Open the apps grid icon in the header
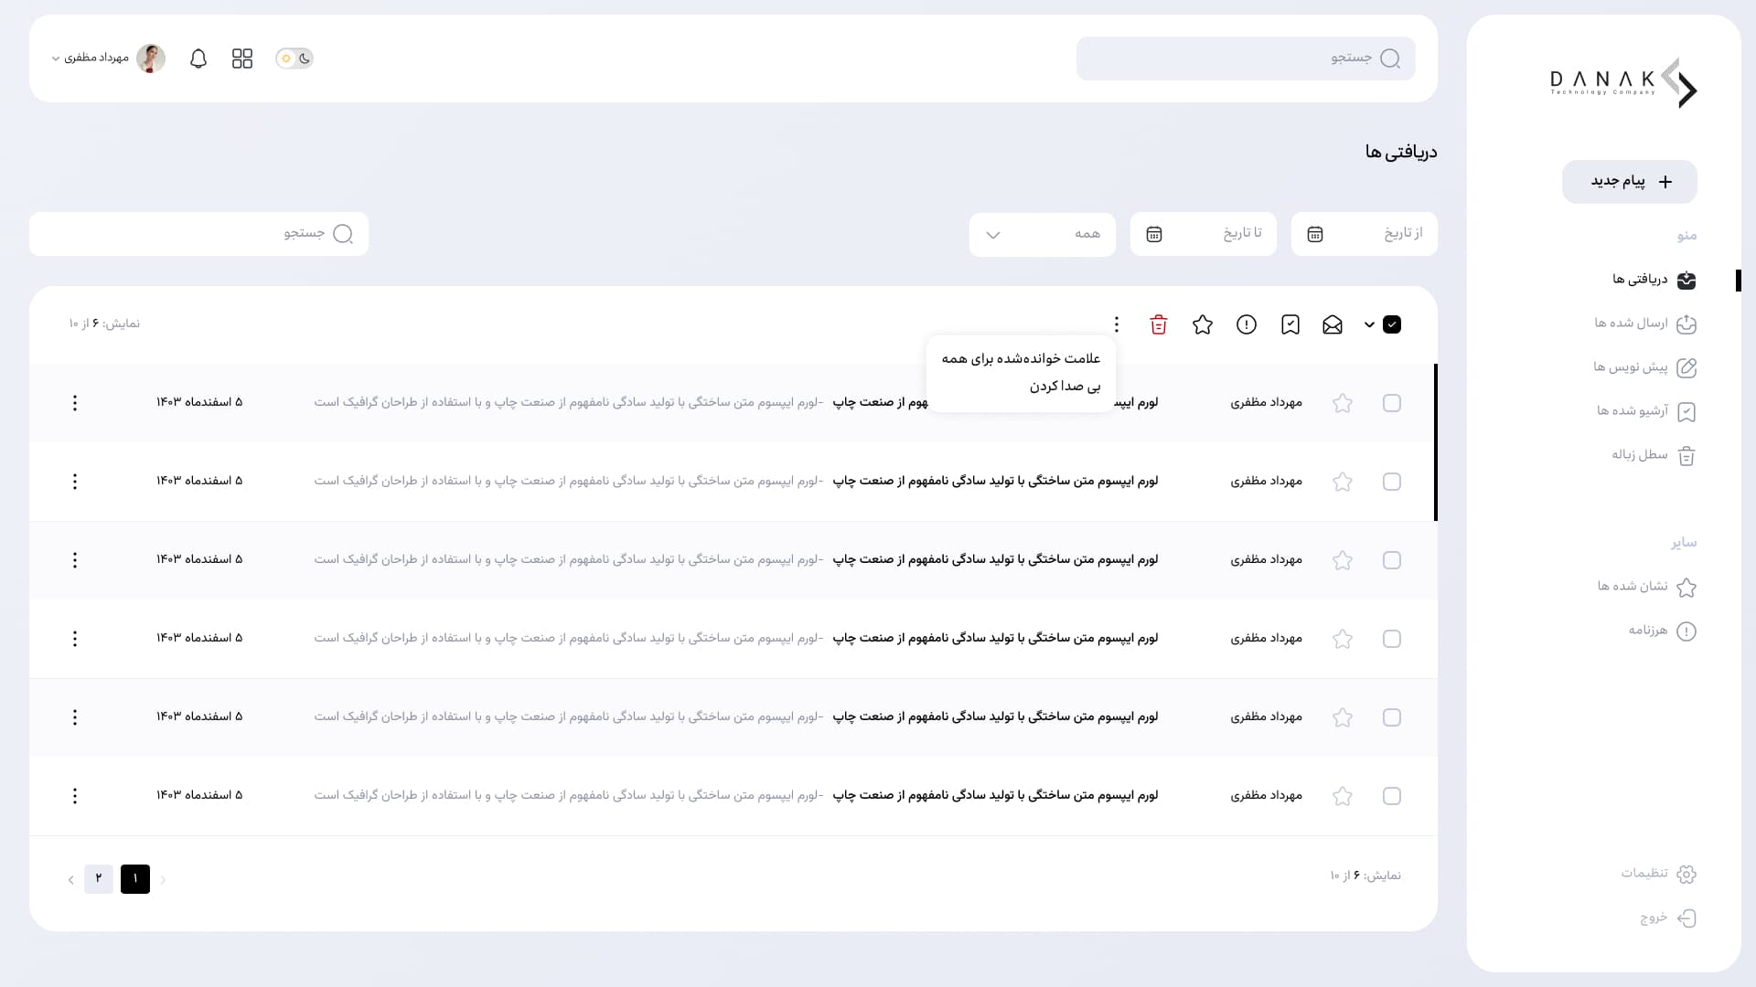 coord(242,58)
